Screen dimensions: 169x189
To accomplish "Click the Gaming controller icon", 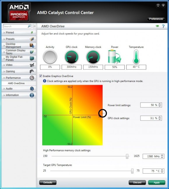I will (x=32, y=71).
